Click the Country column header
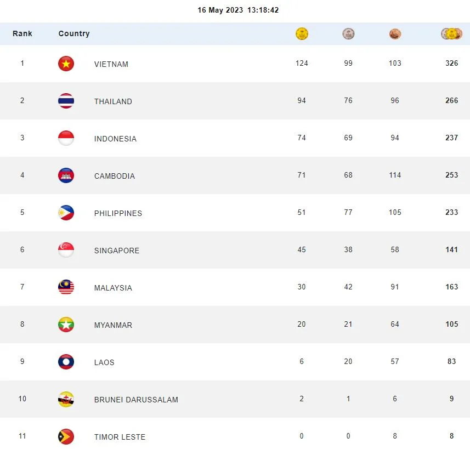 tap(74, 33)
